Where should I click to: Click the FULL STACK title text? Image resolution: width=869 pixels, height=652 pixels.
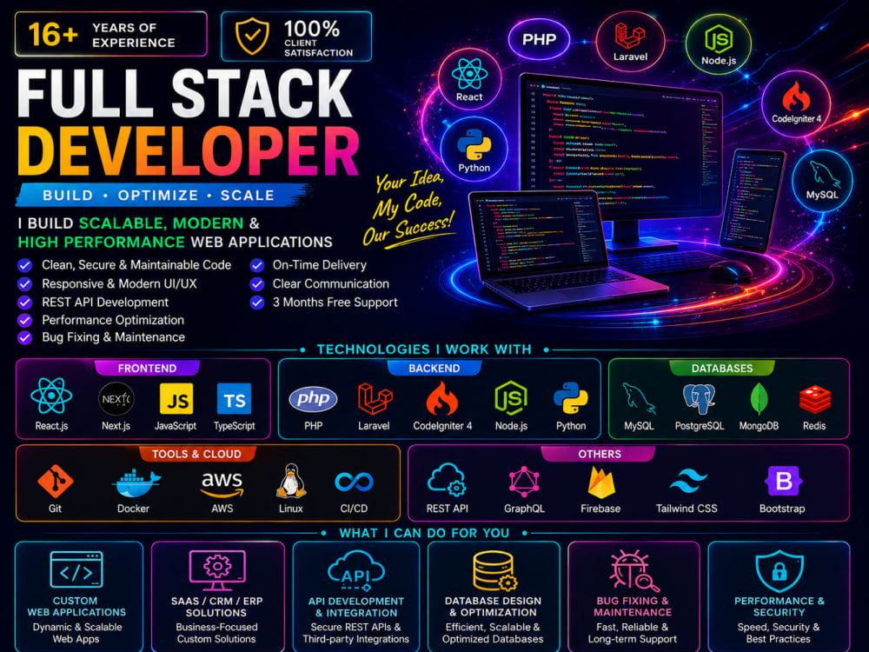point(184,93)
